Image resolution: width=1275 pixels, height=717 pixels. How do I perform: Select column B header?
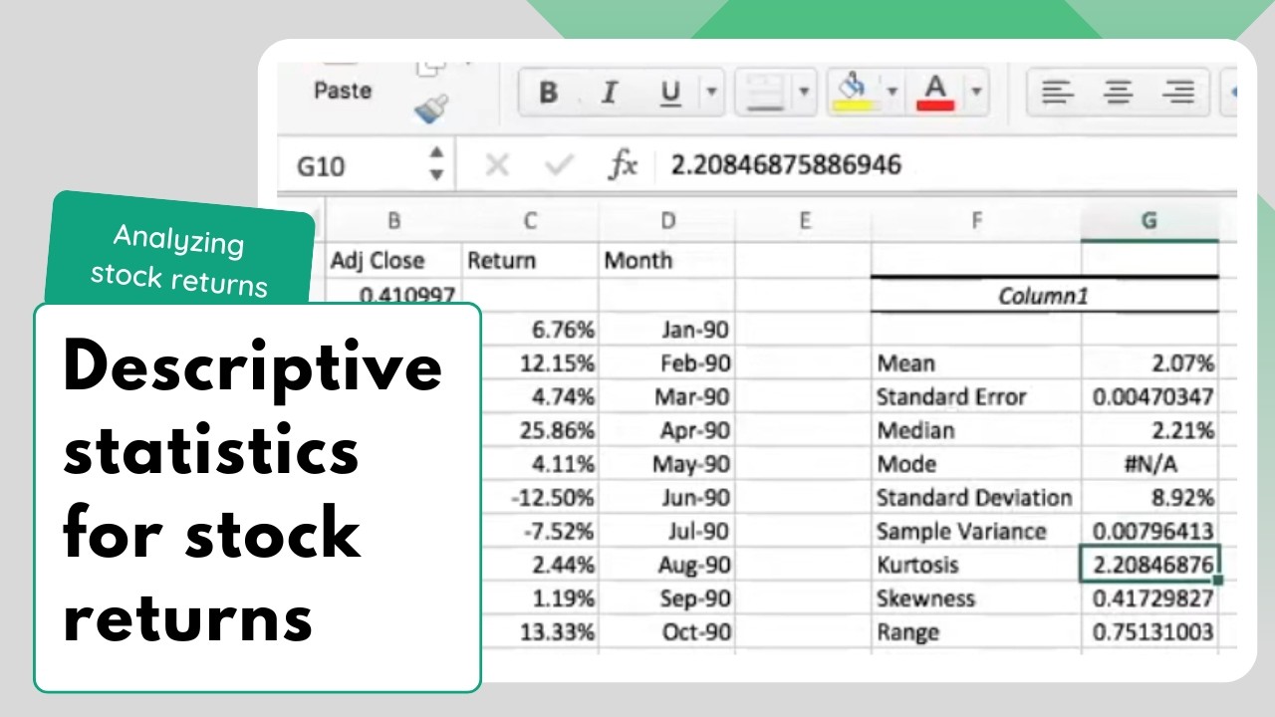[x=393, y=222]
